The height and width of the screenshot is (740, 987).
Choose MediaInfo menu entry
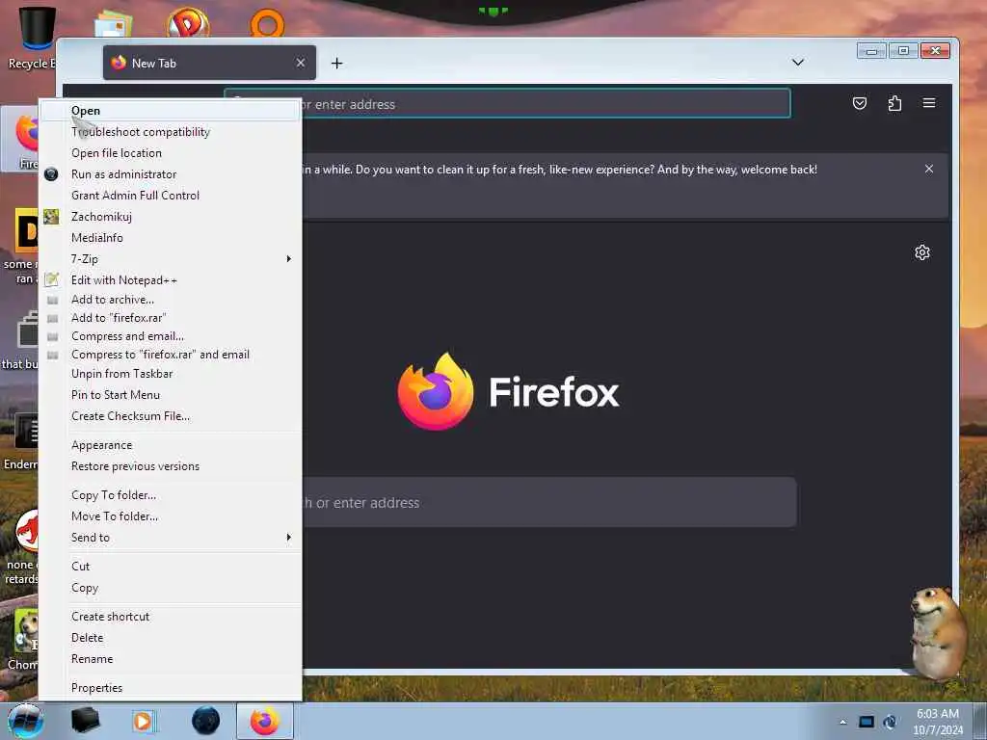170,238
